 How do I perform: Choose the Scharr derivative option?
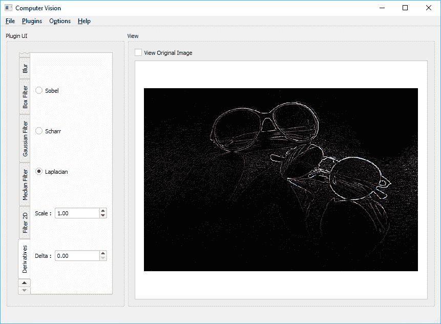(x=39, y=131)
